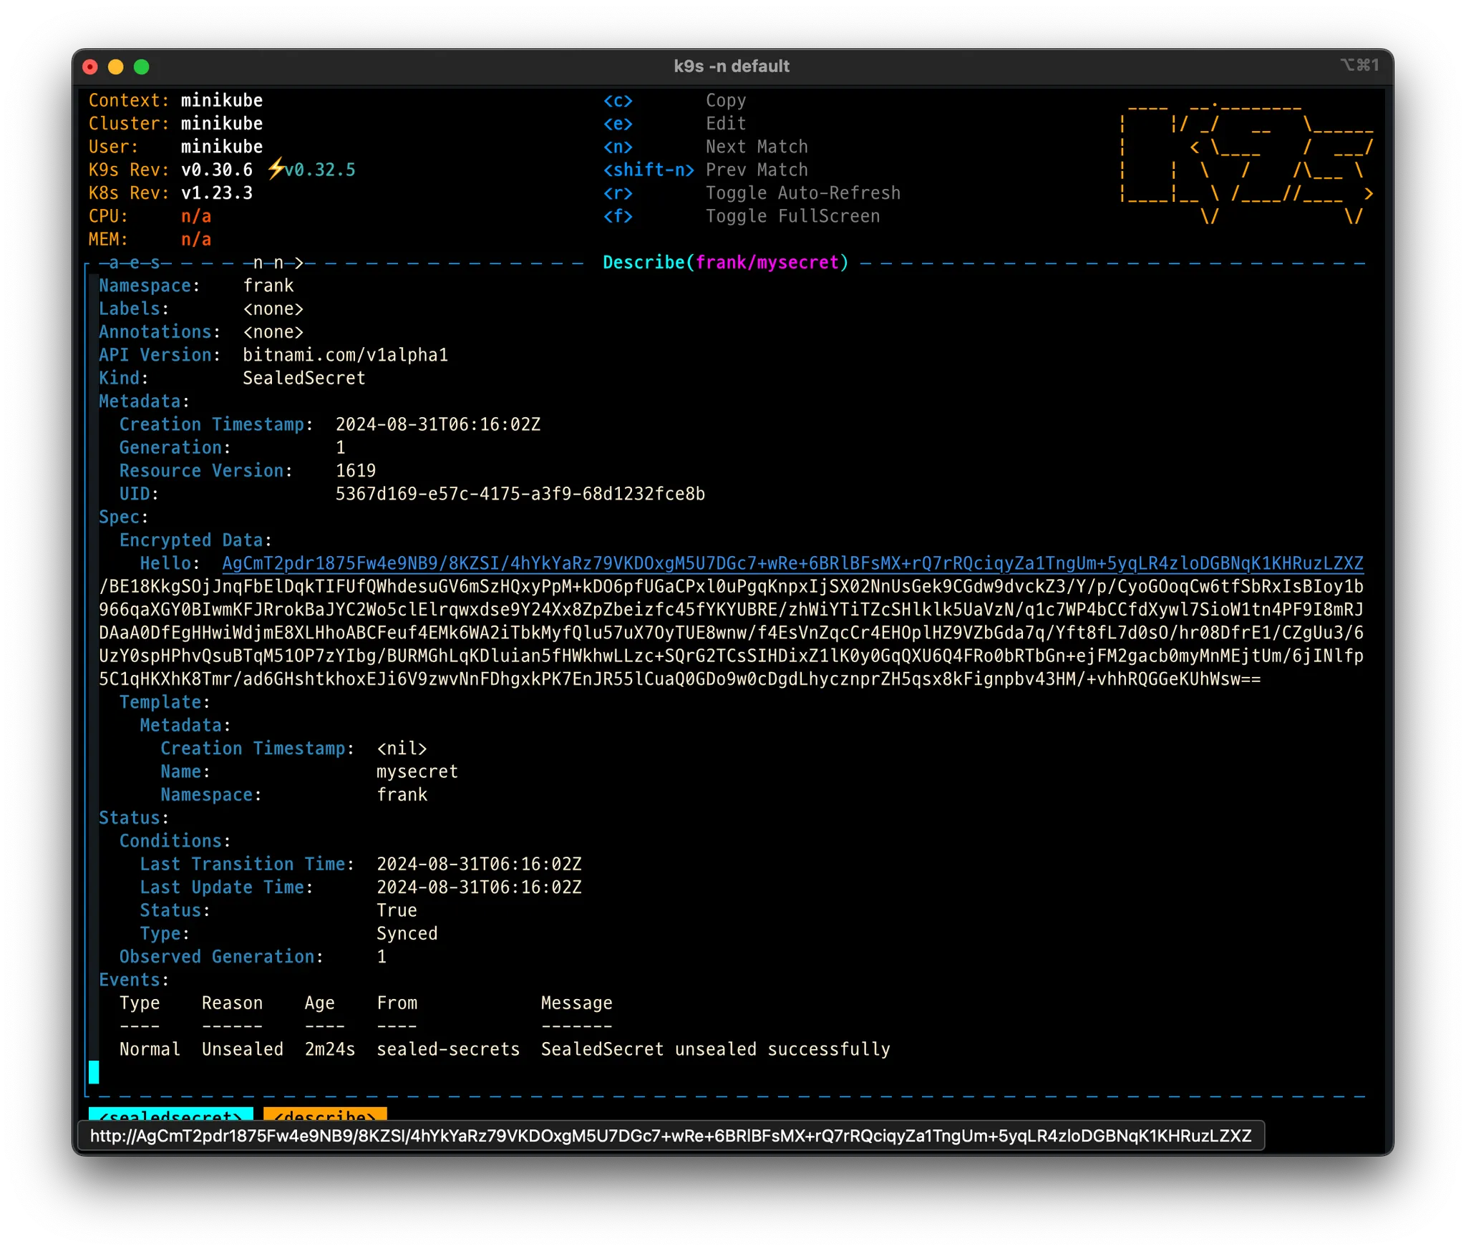Click the lightning bolt update icon
1466x1251 pixels.
(275, 170)
